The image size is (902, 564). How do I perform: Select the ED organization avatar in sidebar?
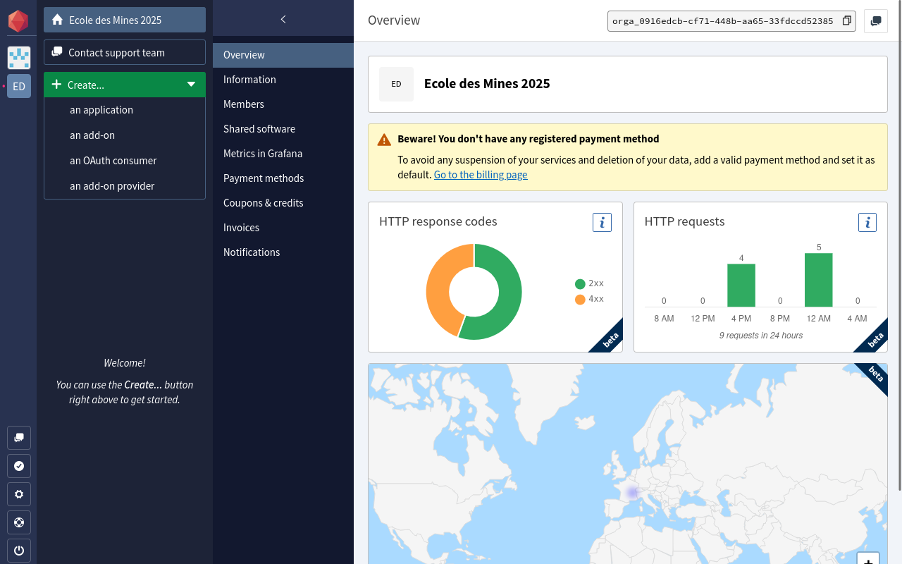[x=19, y=86]
